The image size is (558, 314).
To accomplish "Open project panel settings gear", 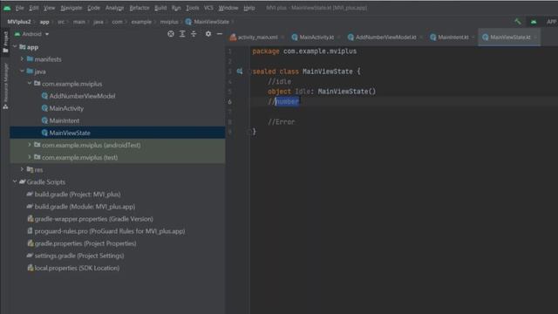I will pos(208,34).
